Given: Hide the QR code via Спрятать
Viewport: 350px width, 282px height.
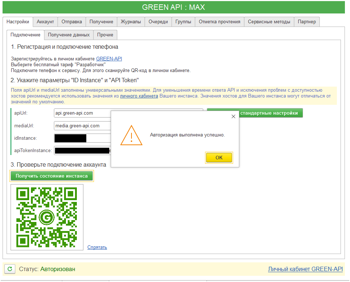Looking at the screenshot, I should pyautogui.click(x=97, y=247).
